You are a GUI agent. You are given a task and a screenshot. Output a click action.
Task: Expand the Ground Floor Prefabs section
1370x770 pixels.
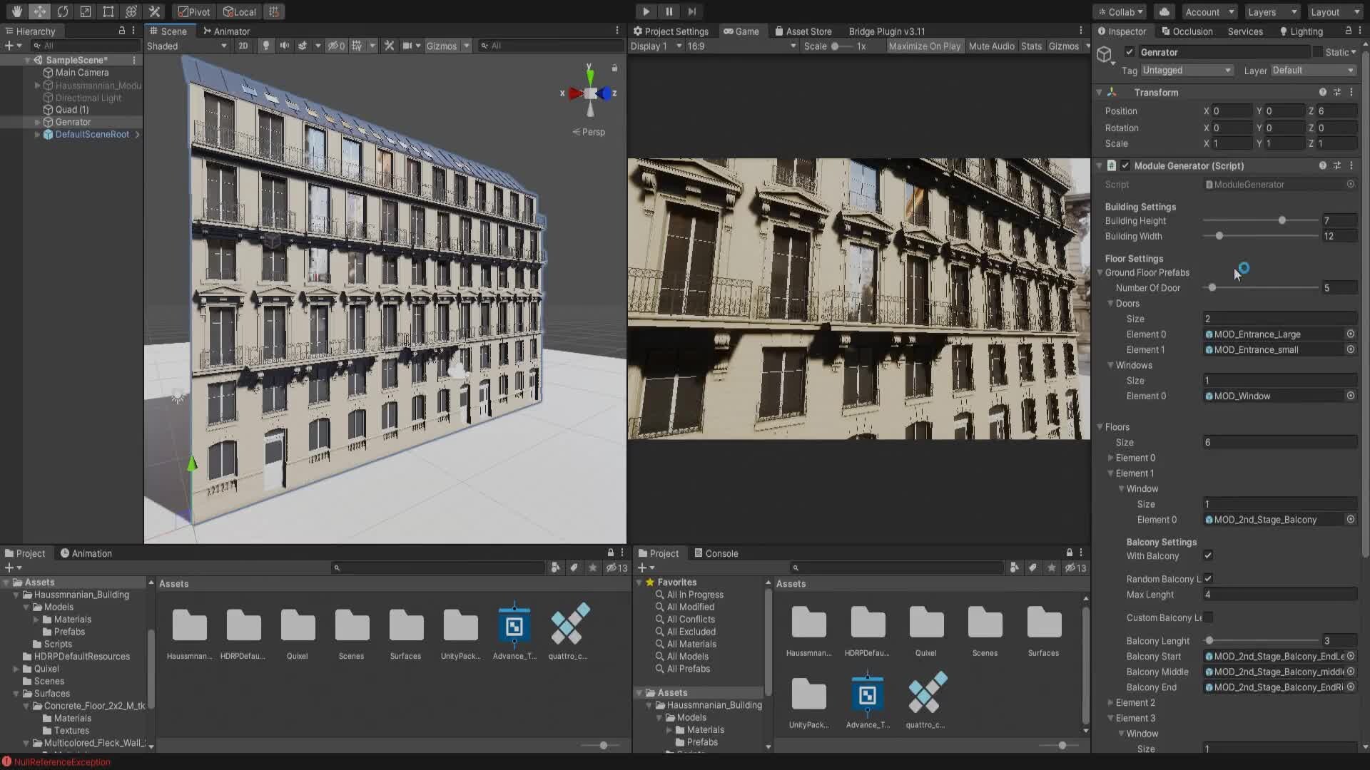click(x=1101, y=272)
